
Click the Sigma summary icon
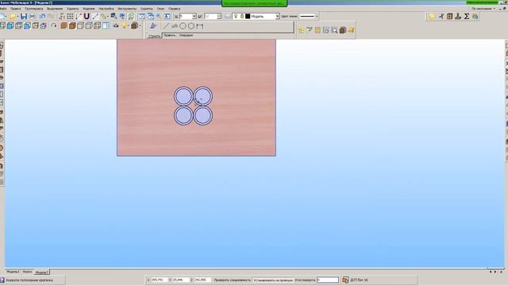pyautogui.click(x=467, y=16)
